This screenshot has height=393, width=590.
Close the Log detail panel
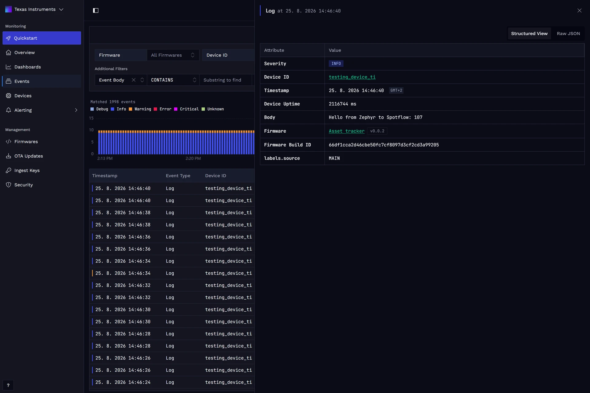point(579,10)
